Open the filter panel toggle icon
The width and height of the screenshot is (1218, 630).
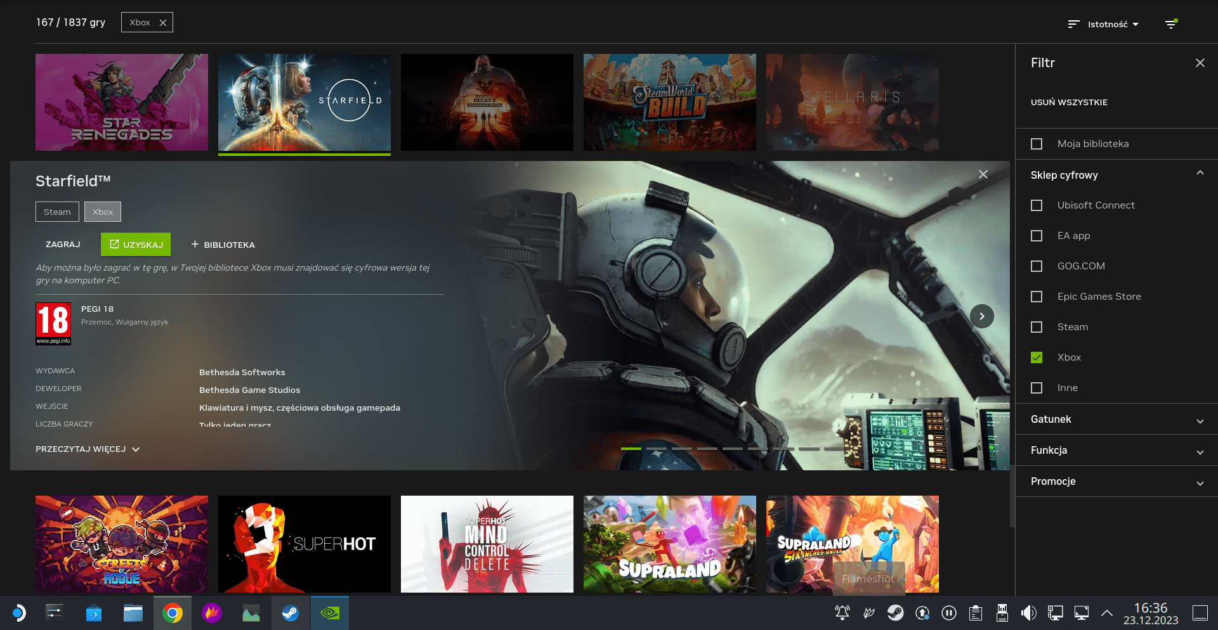(x=1171, y=24)
